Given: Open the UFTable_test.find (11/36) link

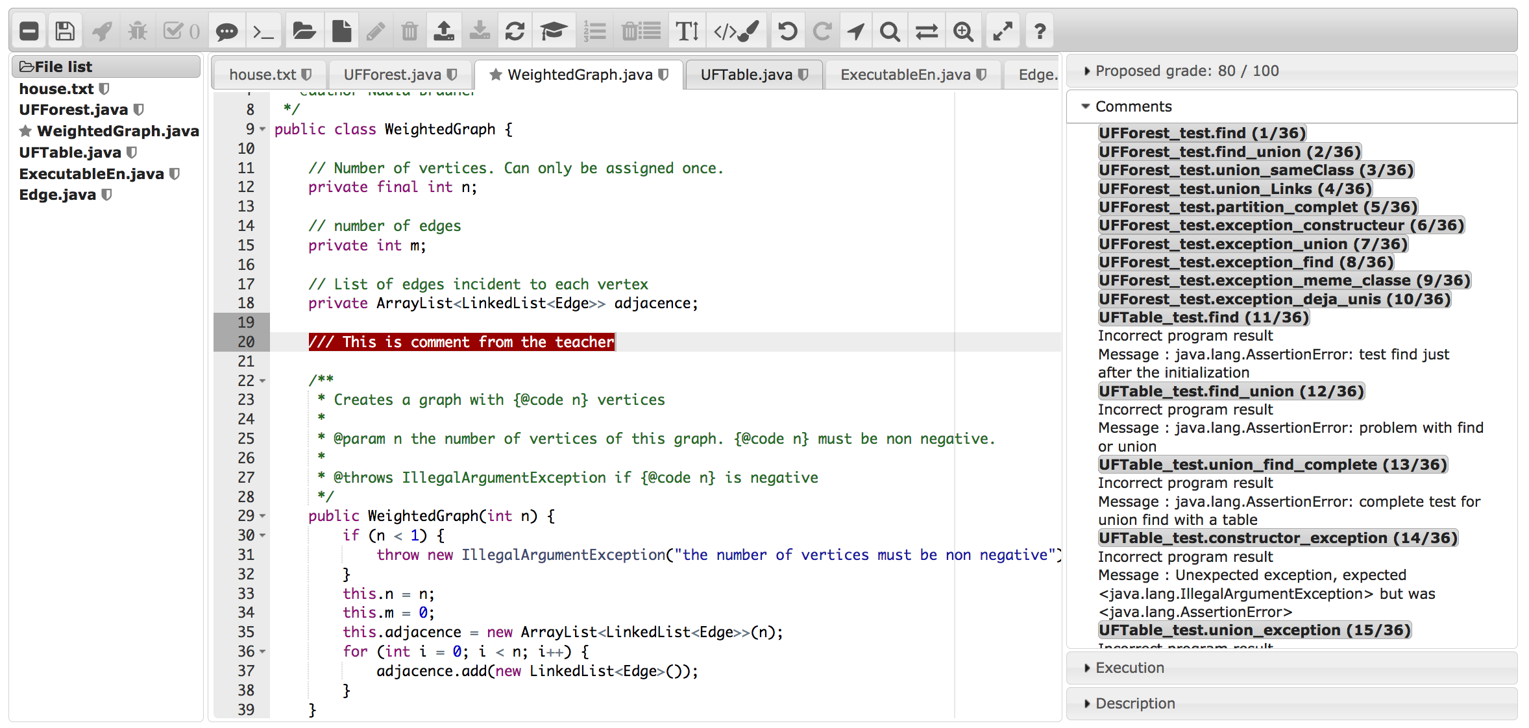Looking at the screenshot, I should (x=1204, y=317).
